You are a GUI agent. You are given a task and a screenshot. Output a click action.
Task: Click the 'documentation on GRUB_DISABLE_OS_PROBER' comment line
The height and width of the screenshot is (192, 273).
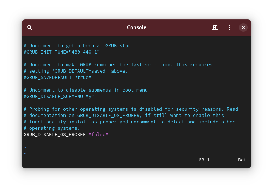[124, 116]
